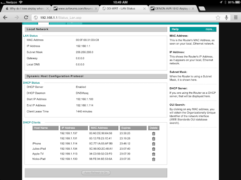Look up MAC 34:C0:59:32:C9:F0 OUI
This screenshot has height=180, width=241.
tap(101, 154)
